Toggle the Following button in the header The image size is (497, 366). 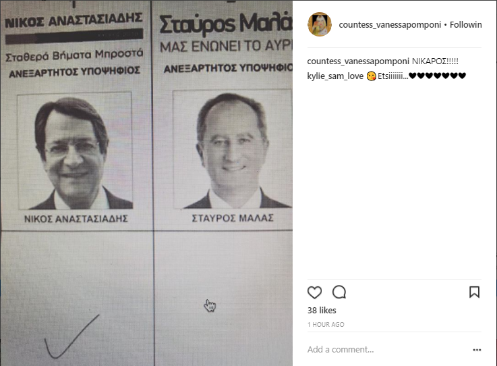465,25
